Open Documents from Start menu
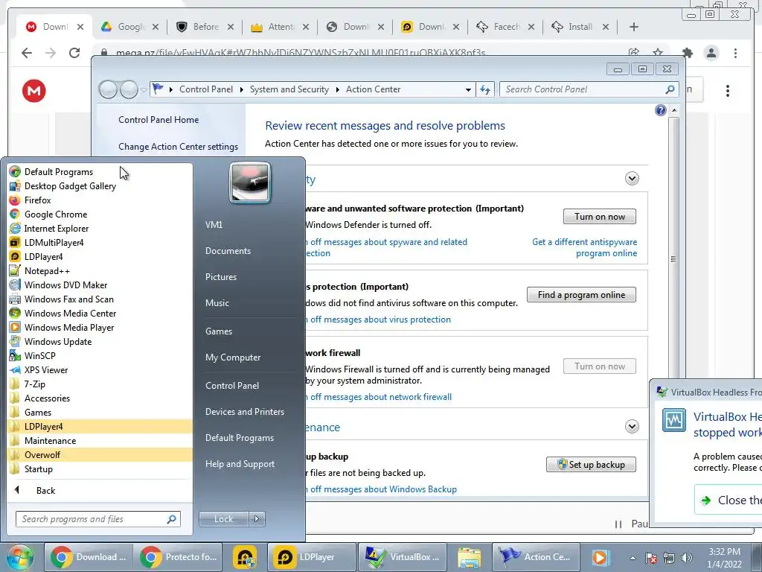The width and height of the screenshot is (762, 572). click(x=228, y=251)
